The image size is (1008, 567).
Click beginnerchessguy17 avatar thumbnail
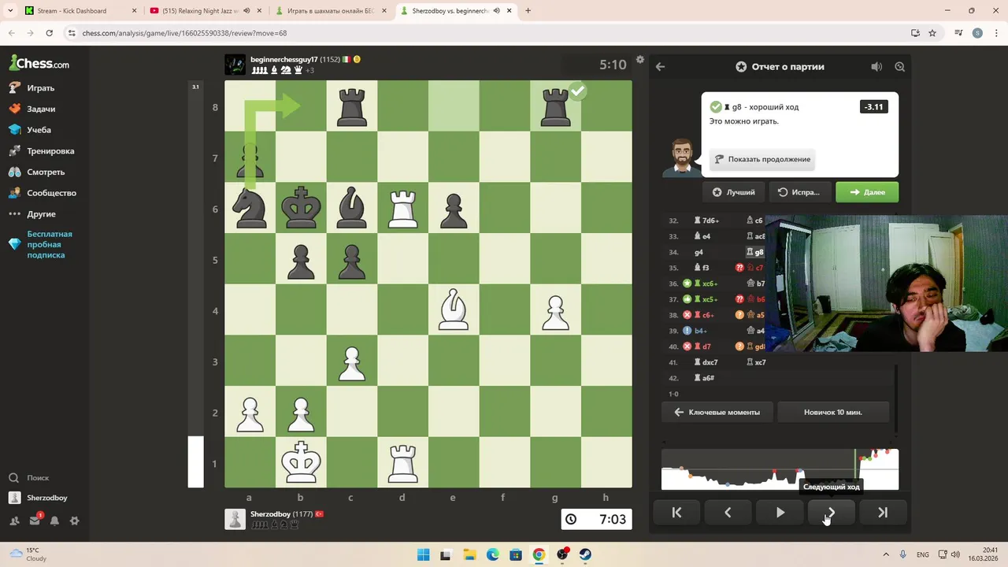point(235,65)
